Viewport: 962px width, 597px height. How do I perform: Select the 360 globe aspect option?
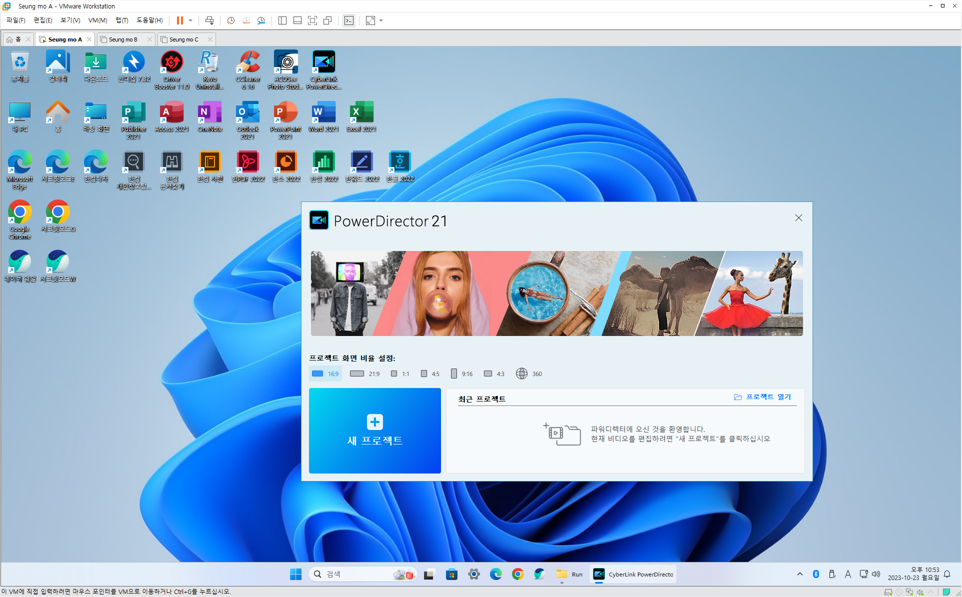point(528,373)
